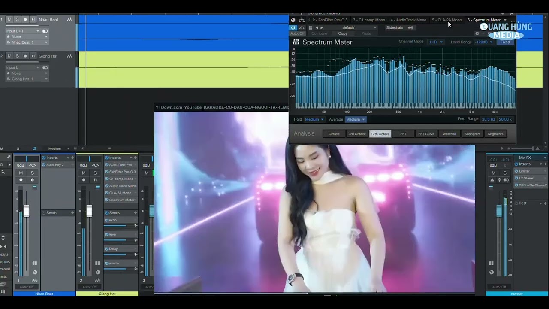Show automation for Nhac Beat track

69,20
